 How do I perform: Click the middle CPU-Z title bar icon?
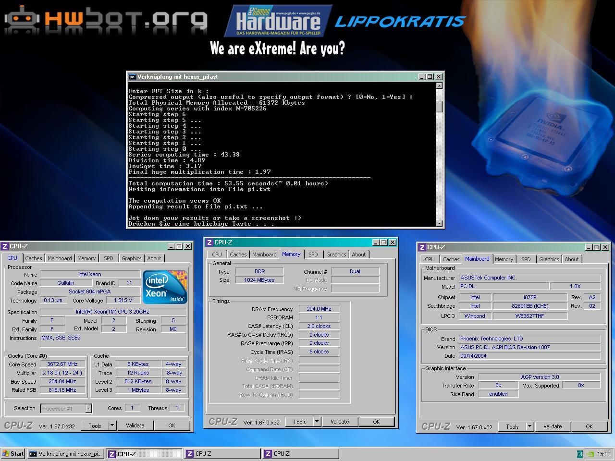[x=209, y=243]
